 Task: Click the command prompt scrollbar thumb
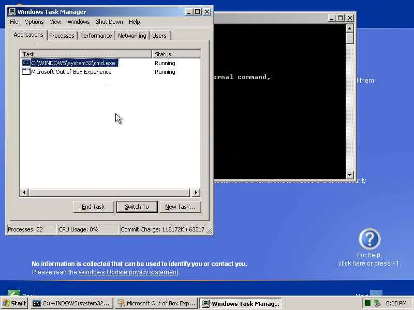click(350, 38)
